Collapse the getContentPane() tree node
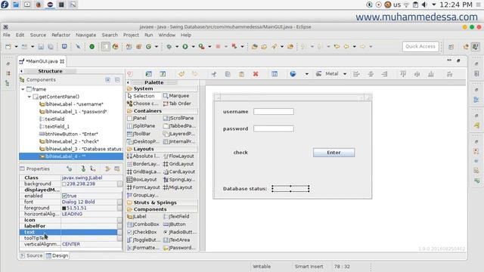The height and width of the screenshot is (272, 484). point(29,97)
